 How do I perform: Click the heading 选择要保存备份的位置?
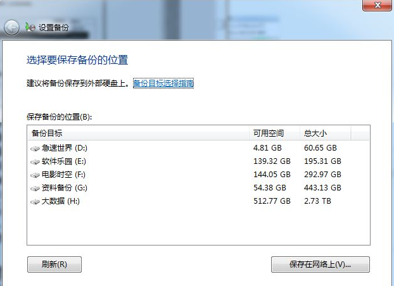pyautogui.click(x=77, y=60)
